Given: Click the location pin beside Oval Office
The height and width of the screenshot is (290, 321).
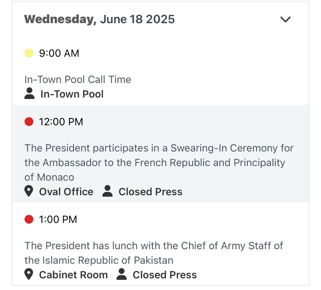Looking at the screenshot, I should coord(29,191).
